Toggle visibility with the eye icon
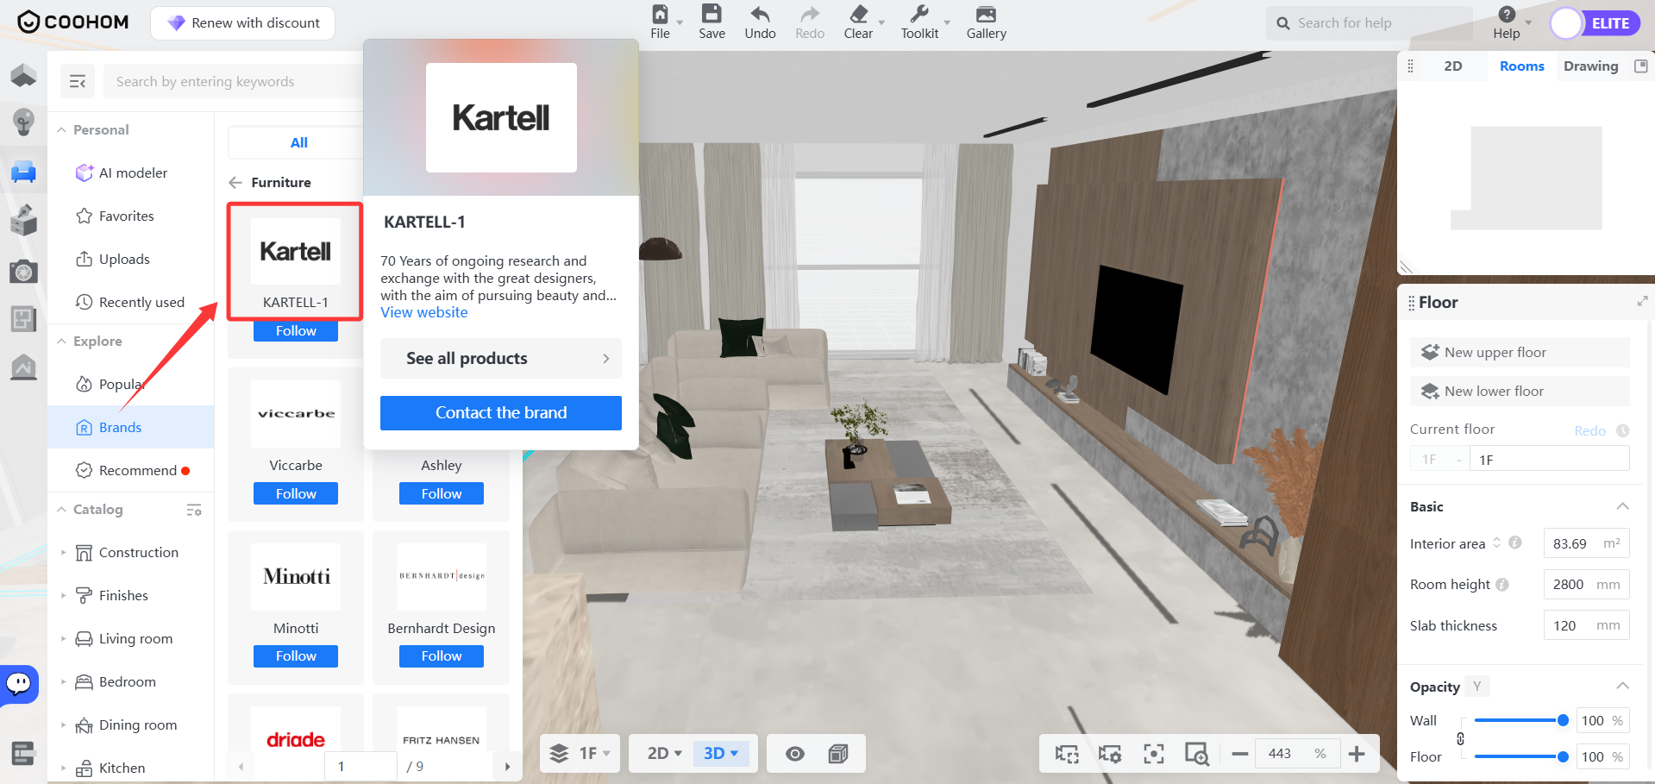This screenshot has height=784, width=1655. 795,754
